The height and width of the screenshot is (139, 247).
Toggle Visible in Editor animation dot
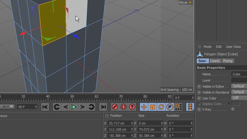(199, 86)
